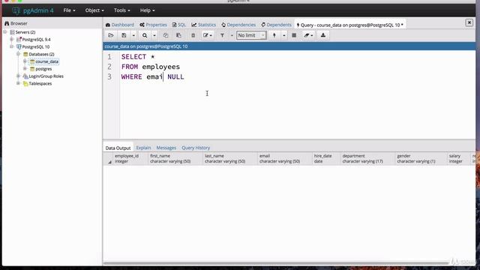Close the query panel with X button

[469, 22]
